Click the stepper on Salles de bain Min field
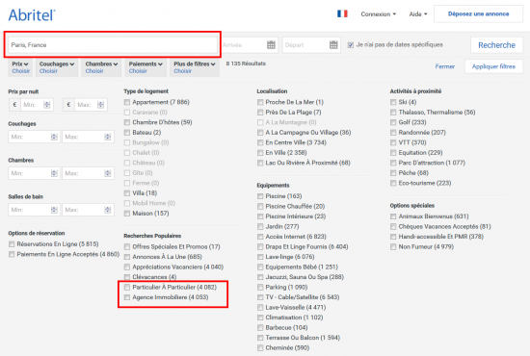 (54, 210)
